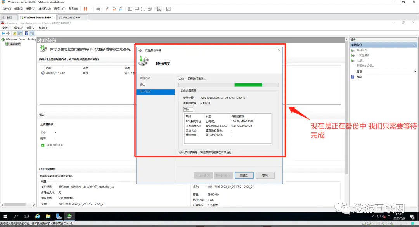Open the console view icon
The image size is (419, 227).
point(159,9)
